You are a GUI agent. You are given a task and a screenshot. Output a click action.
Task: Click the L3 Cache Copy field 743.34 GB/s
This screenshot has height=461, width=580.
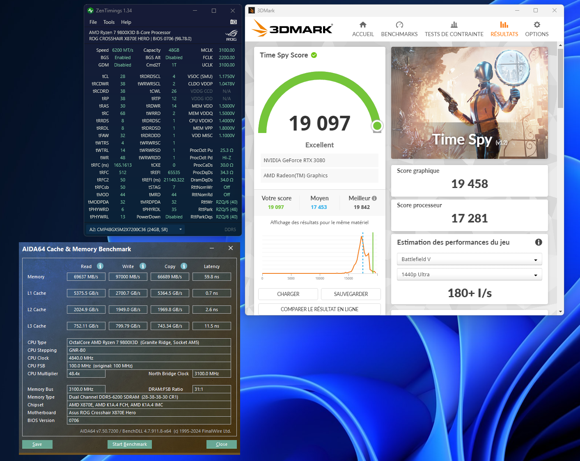pos(170,326)
